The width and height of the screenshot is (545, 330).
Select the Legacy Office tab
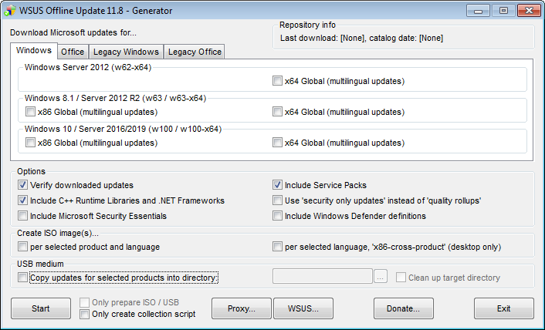(195, 52)
